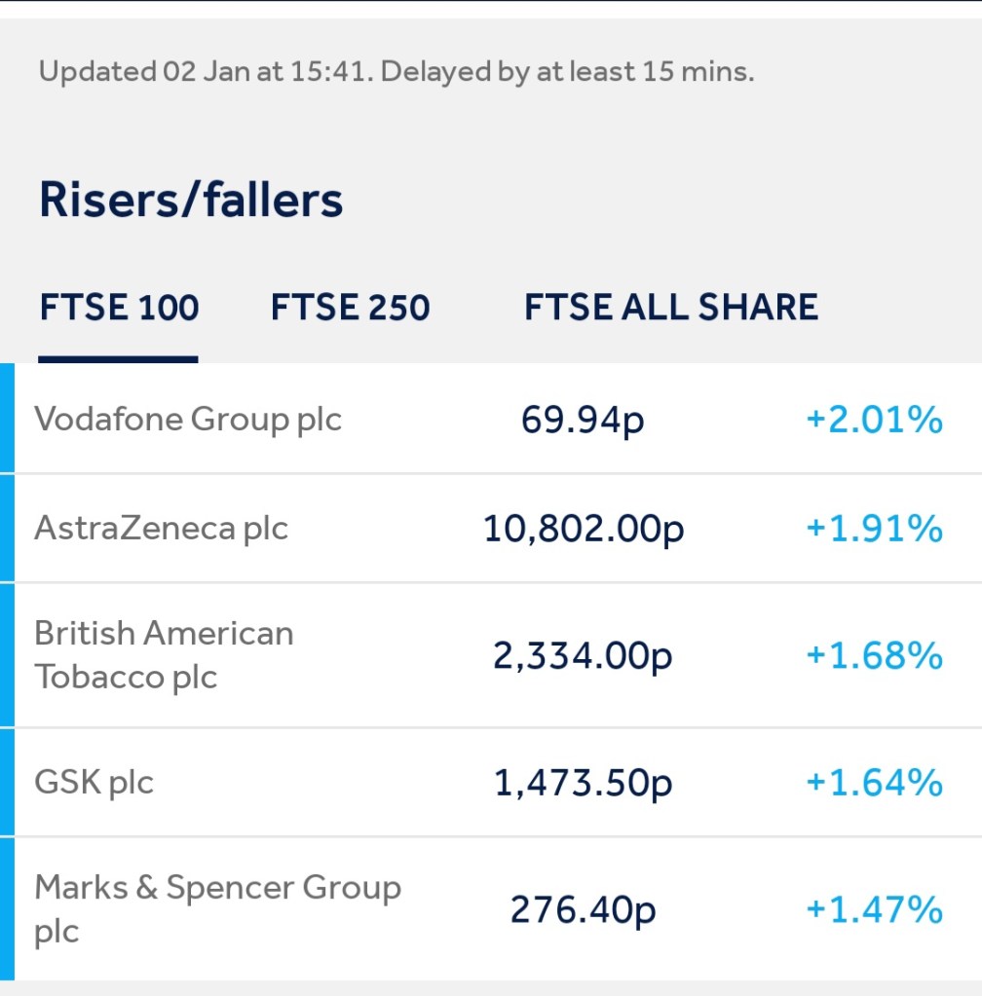Tap the 2,334.00p share price
982x996 pixels.
pyautogui.click(x=583, y=655)
